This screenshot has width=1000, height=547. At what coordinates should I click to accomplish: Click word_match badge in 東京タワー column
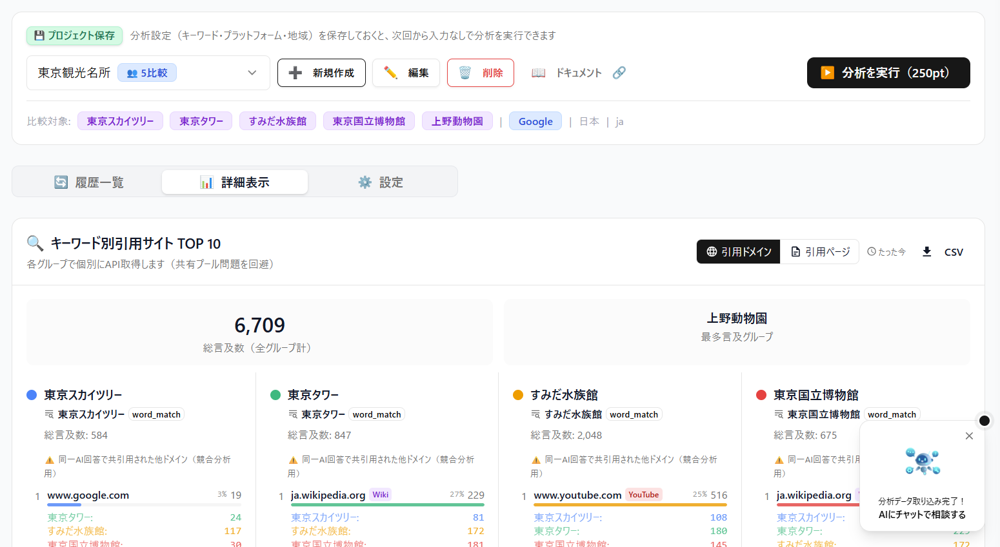point(377,414)
